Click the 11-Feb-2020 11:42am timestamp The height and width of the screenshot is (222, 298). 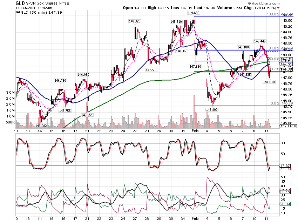(x=34, y=8)
